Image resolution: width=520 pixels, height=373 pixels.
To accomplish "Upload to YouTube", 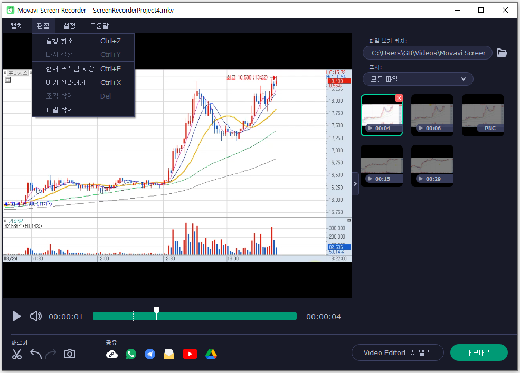I will [190, 354].
